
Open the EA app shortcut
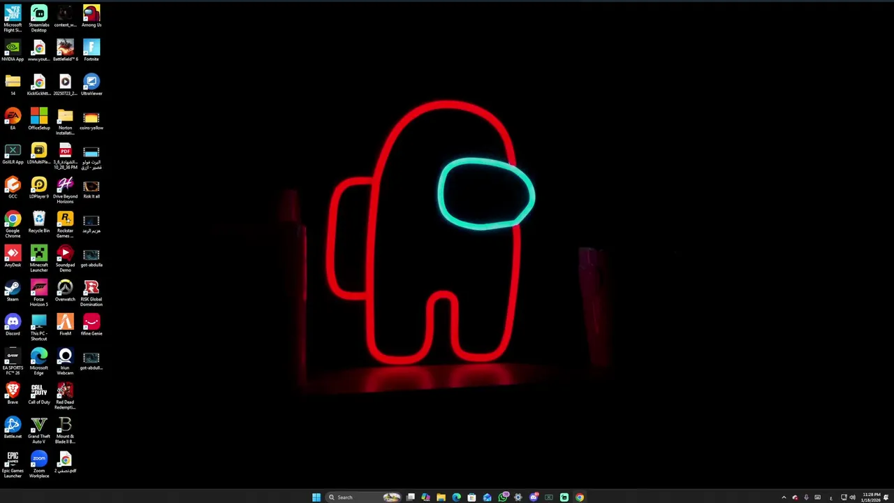tap(13, 119)
